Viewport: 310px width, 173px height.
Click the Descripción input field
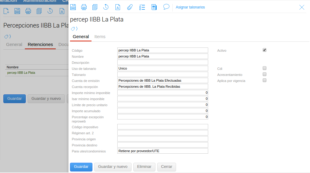point(162,62)
